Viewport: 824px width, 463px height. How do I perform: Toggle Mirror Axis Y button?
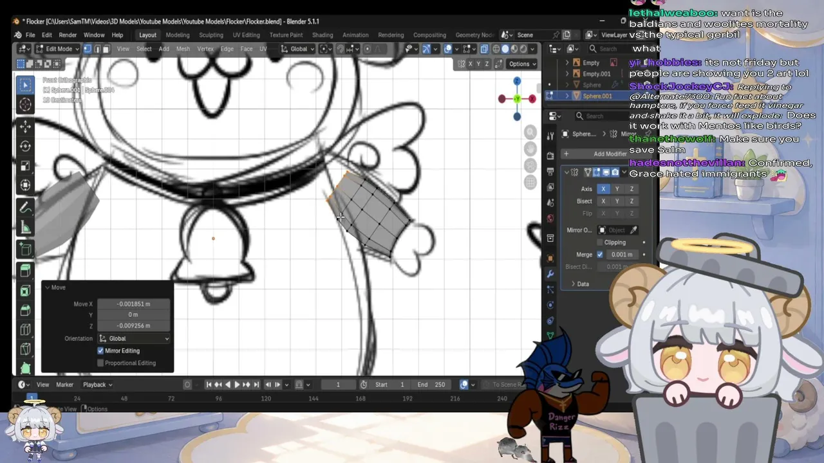coord(617,189)
